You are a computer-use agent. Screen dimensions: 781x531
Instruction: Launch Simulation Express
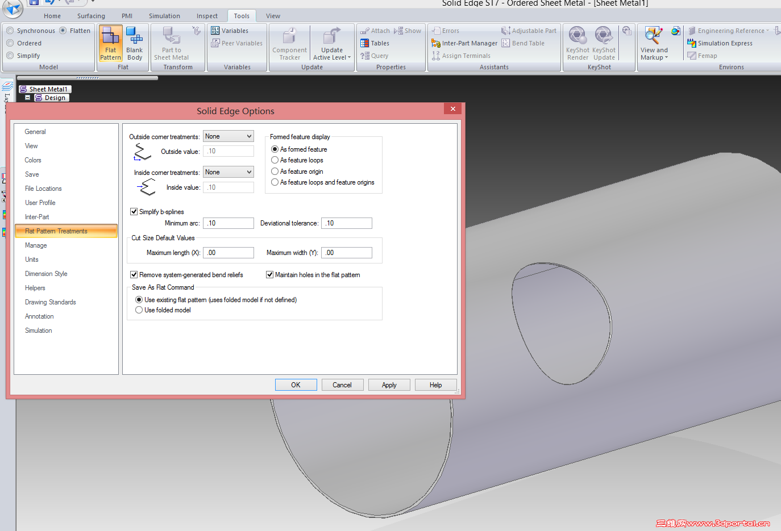720,43
